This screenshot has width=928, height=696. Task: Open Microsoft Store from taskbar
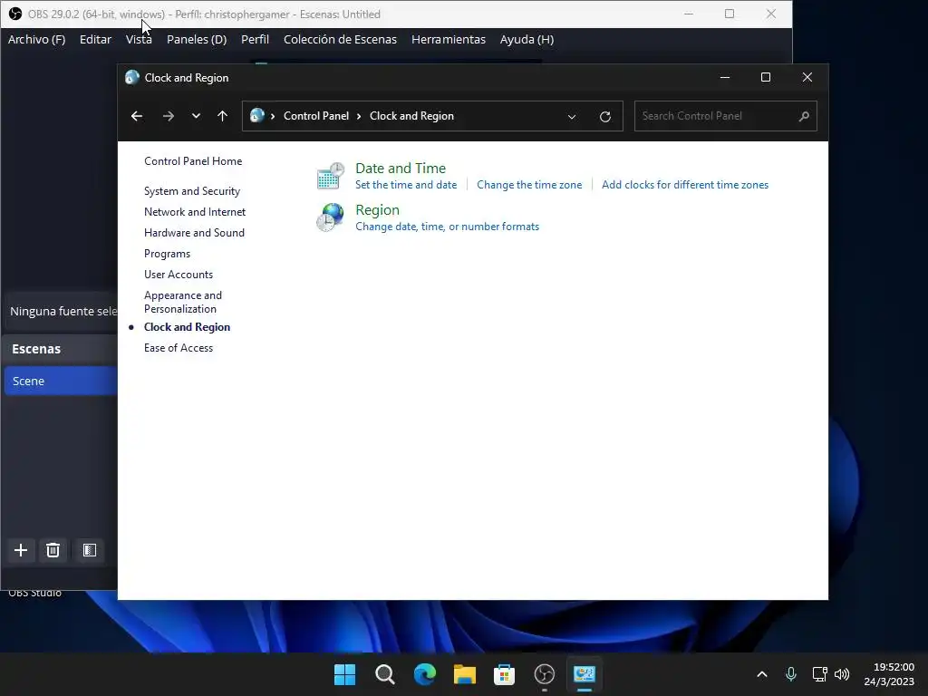coord(504,674)
